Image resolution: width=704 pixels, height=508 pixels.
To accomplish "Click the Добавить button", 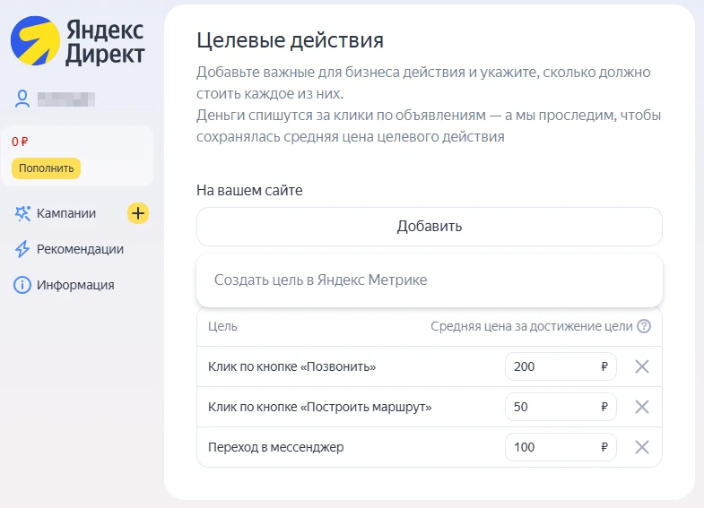I will (429, 227).
